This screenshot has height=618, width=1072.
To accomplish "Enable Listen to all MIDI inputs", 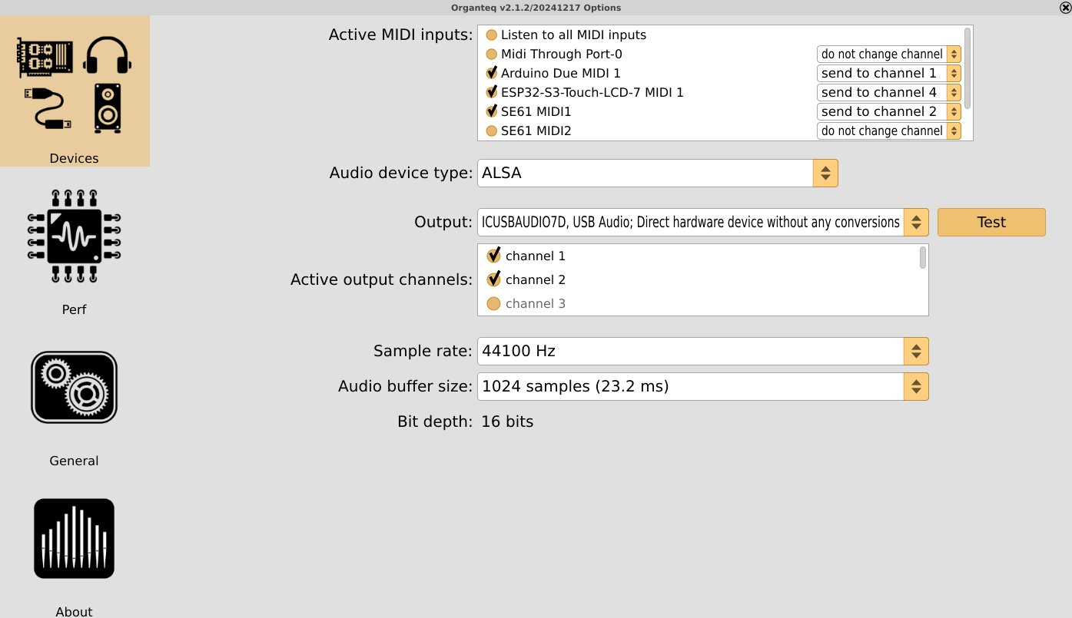I will (492, 35).
